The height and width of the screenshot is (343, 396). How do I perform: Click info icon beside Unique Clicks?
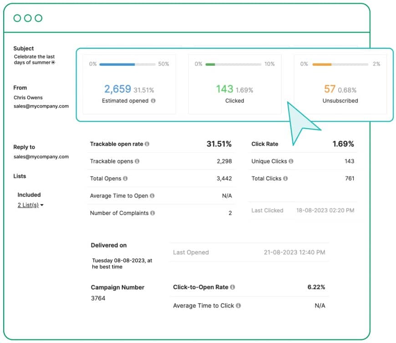click(x=291, y=161)
